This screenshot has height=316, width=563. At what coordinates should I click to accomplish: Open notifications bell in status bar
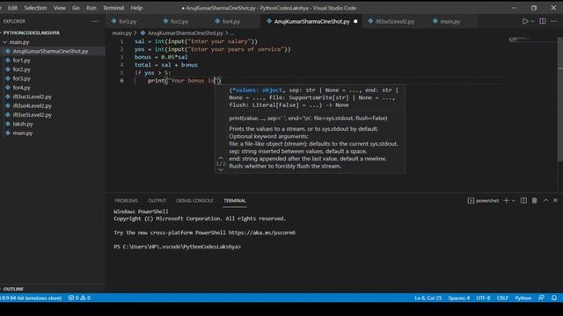coord(554,298)
